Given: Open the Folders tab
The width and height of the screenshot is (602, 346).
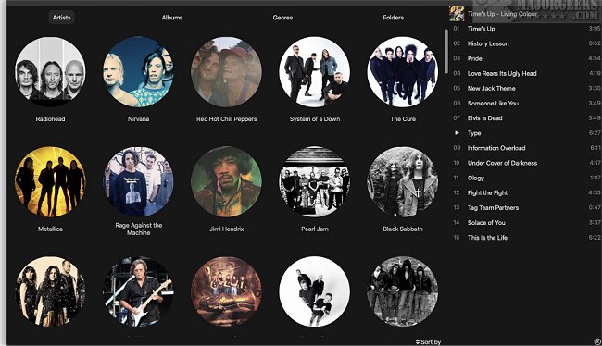Looking at the screenshot, I should tap(393, 18).
